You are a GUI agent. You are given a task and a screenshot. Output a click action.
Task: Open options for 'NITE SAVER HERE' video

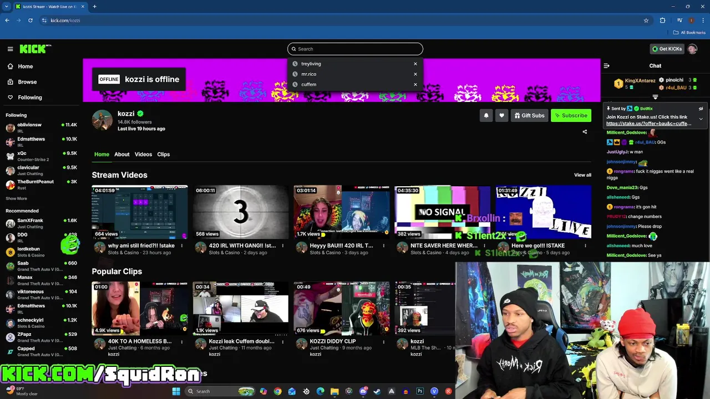click(484, 245)
